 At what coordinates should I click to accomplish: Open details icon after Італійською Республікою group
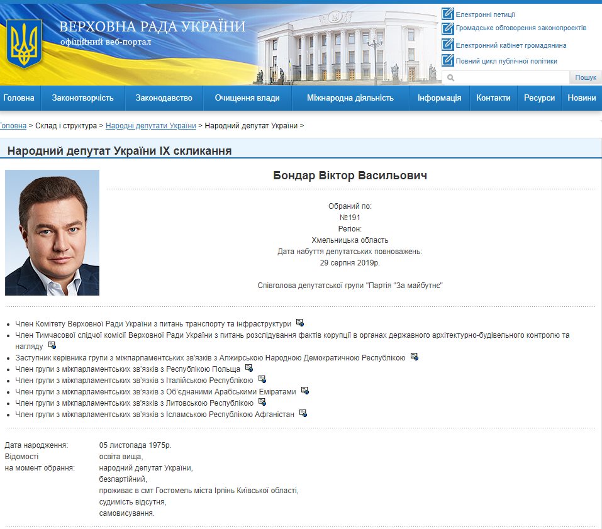[x=262, y=379]
